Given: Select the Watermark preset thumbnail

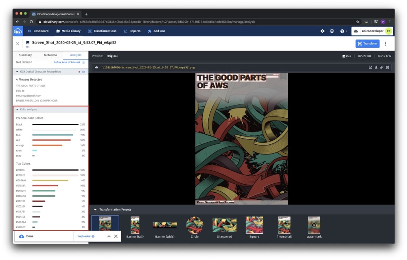Looking at the screenshot, I should [x=314, y=225].
